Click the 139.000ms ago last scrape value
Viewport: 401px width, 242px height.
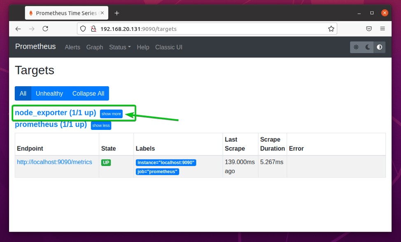[x=240, y=166]
